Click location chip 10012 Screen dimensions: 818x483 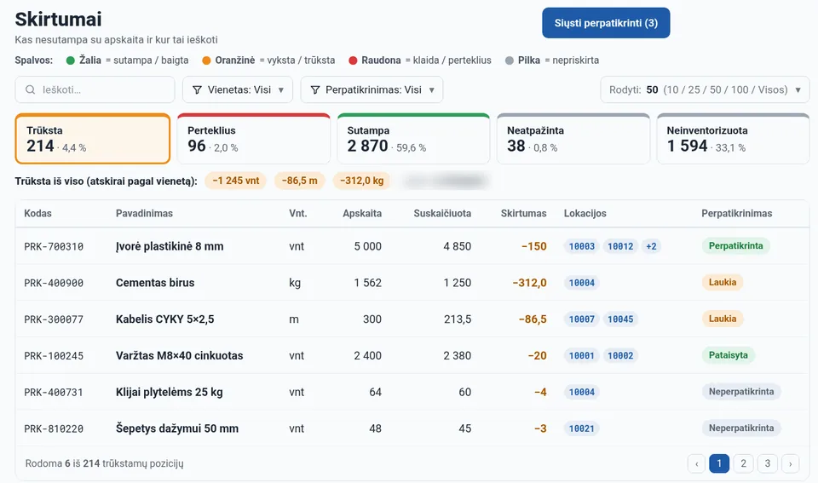[620, 246]
